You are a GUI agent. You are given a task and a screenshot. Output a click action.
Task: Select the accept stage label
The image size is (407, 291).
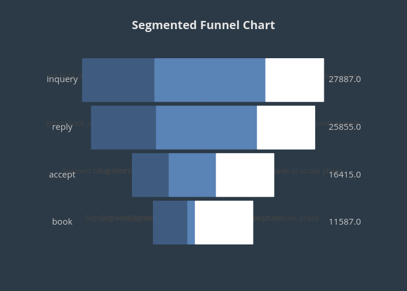point(62,175)
